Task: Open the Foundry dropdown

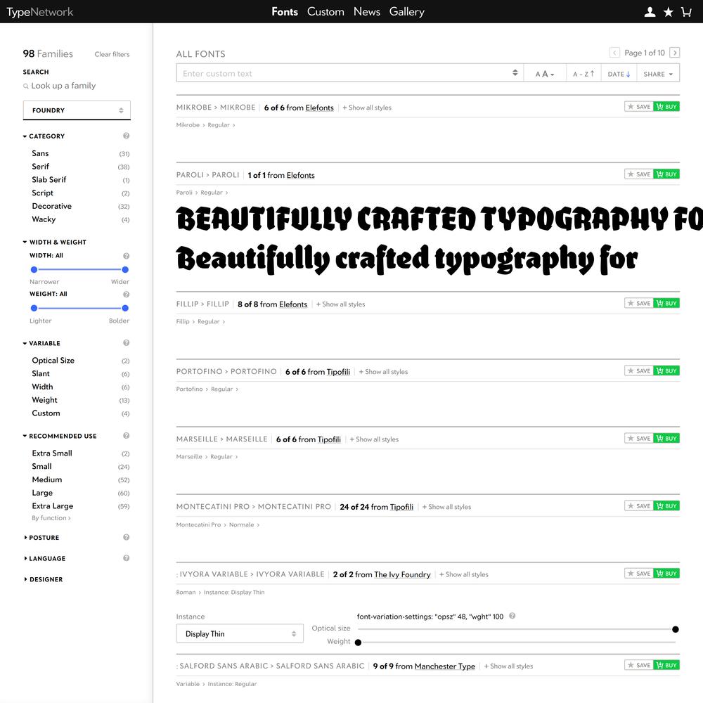Action: point(77,110)
